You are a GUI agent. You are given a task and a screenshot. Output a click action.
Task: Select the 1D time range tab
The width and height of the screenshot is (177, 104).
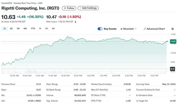pos(5,29)
